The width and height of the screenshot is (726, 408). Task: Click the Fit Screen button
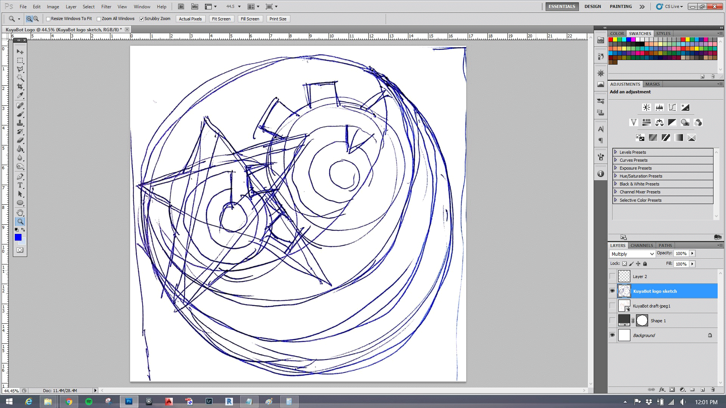[x=221, y=19]
